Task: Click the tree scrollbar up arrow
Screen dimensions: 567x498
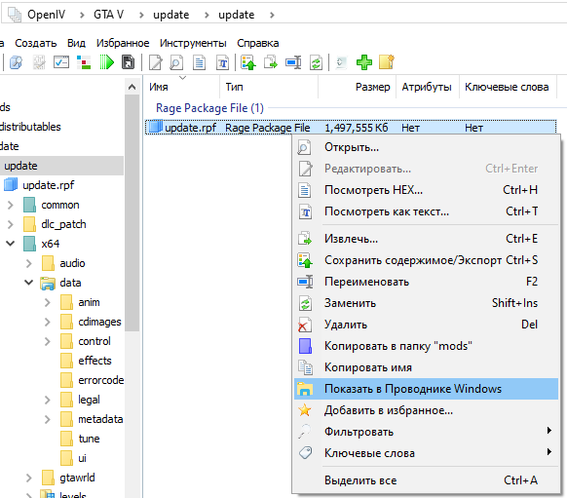Action: 132,87
